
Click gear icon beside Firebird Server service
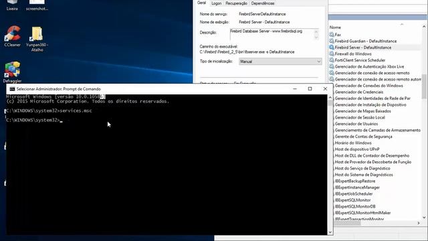[332, 48]
